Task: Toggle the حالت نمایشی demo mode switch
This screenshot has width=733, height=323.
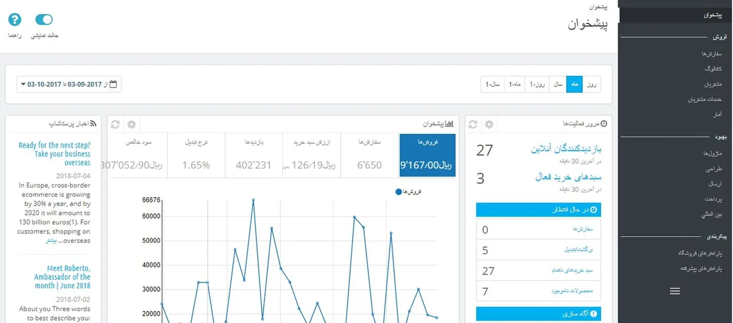Action: pos(44,19)
